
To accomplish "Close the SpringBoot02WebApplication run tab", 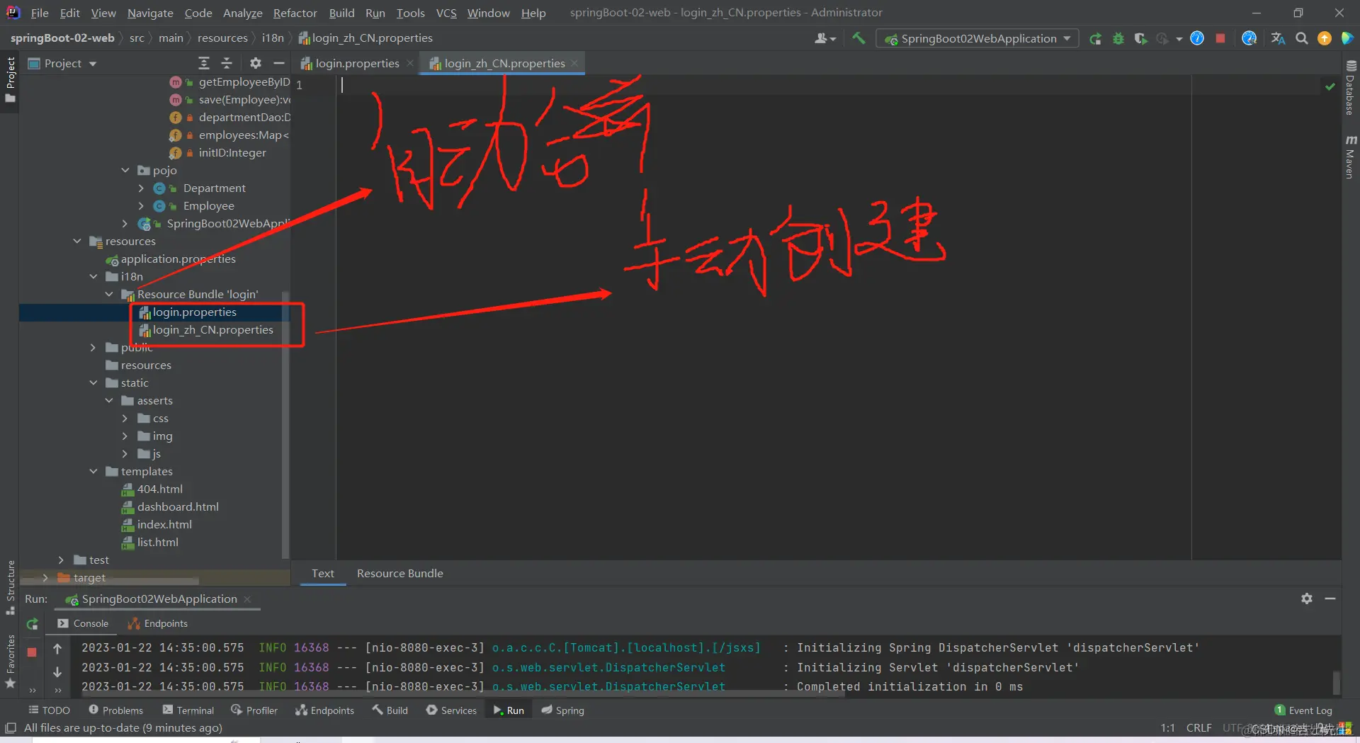I will [x=247, y=599].
